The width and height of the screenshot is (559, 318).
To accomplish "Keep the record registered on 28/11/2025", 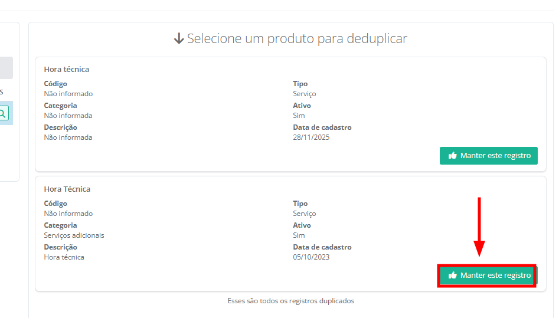I will (488, 156).
